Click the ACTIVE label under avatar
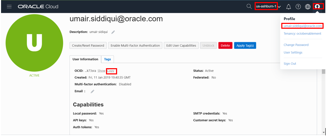326x136 pixels. click(x=34, y=75)
